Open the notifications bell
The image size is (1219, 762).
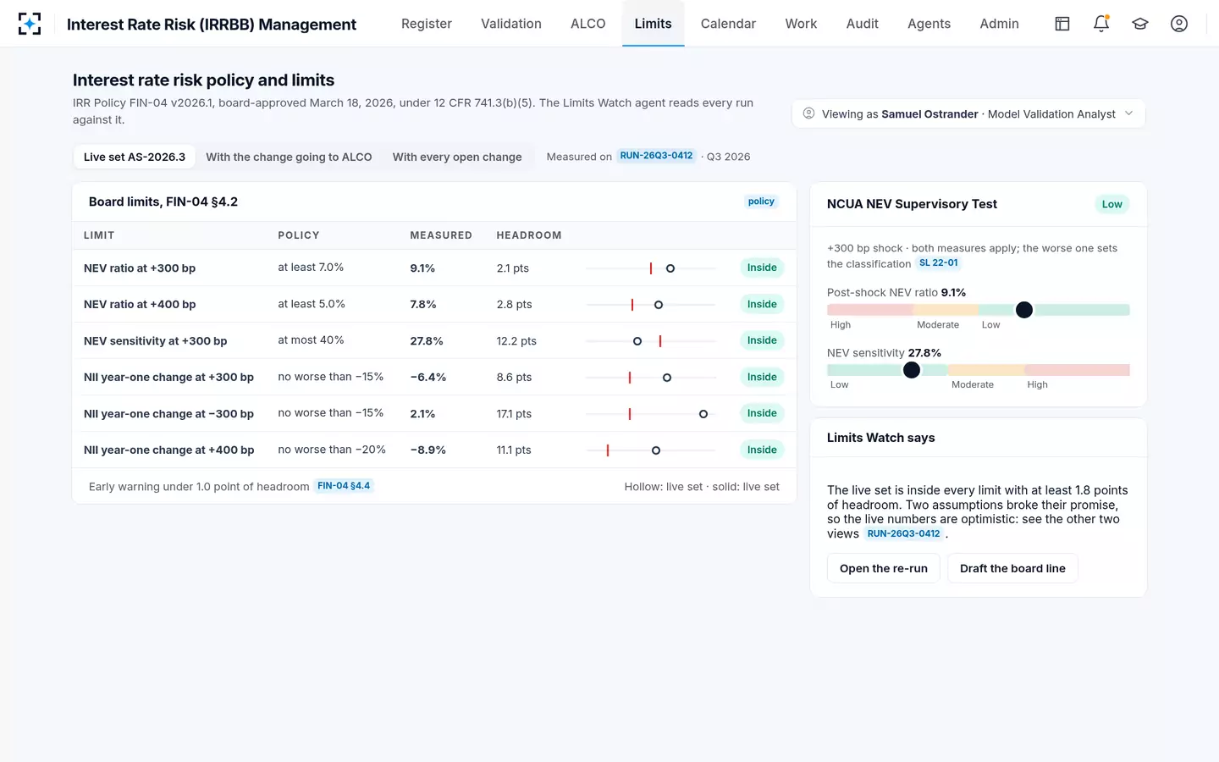tap(1101, 24)
